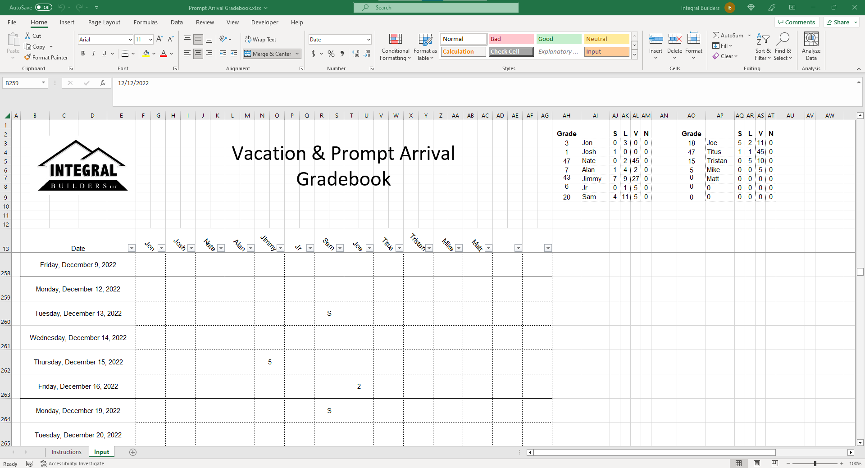Open the Review ribbon tab

click(x=205, y=22)
